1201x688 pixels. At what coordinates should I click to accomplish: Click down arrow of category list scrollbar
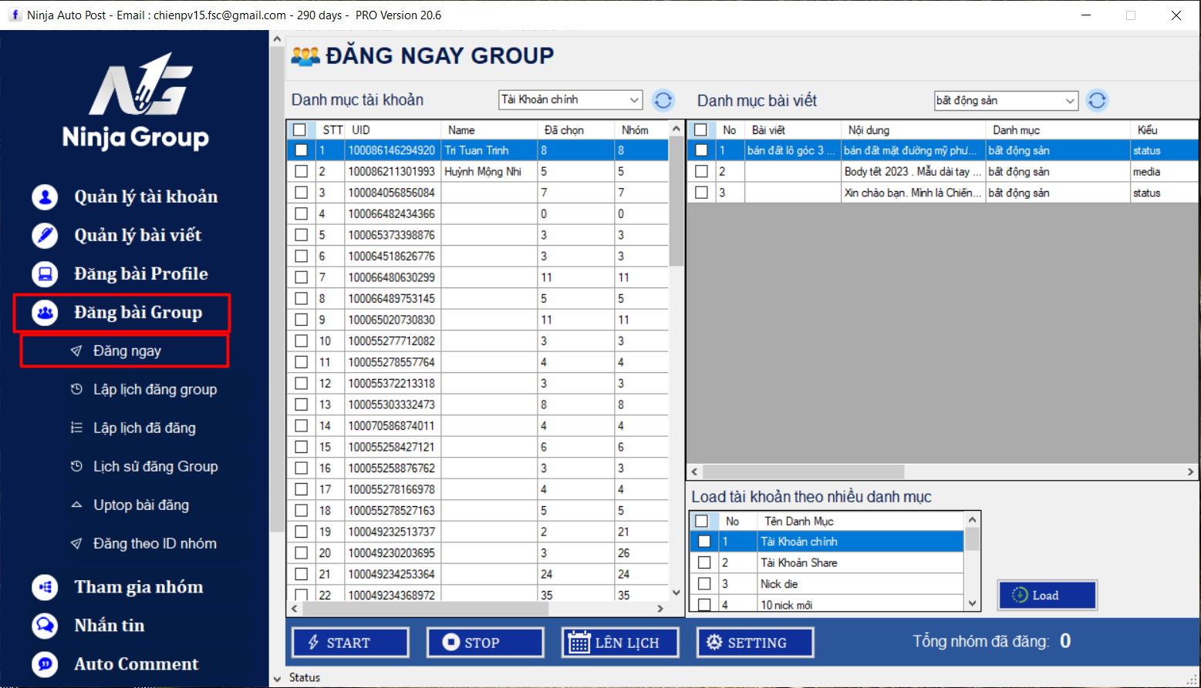coord(973,604)
